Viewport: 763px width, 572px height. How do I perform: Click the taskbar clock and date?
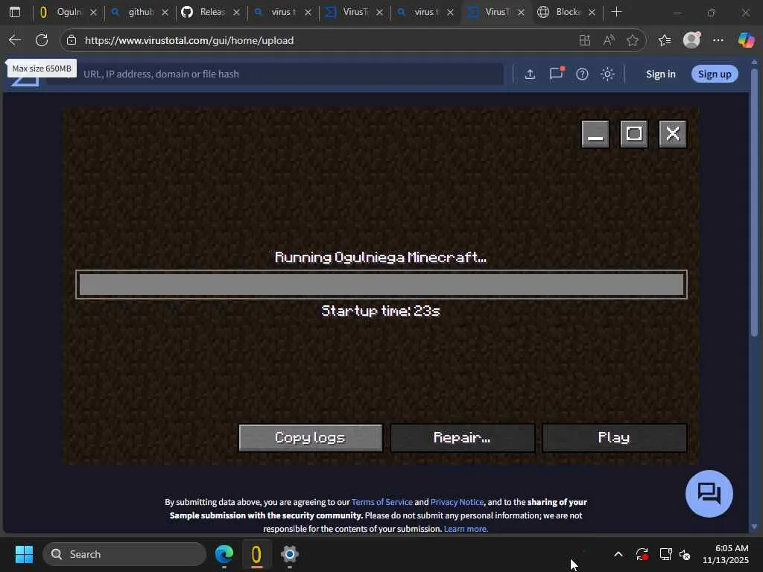(x=726, y=554)
